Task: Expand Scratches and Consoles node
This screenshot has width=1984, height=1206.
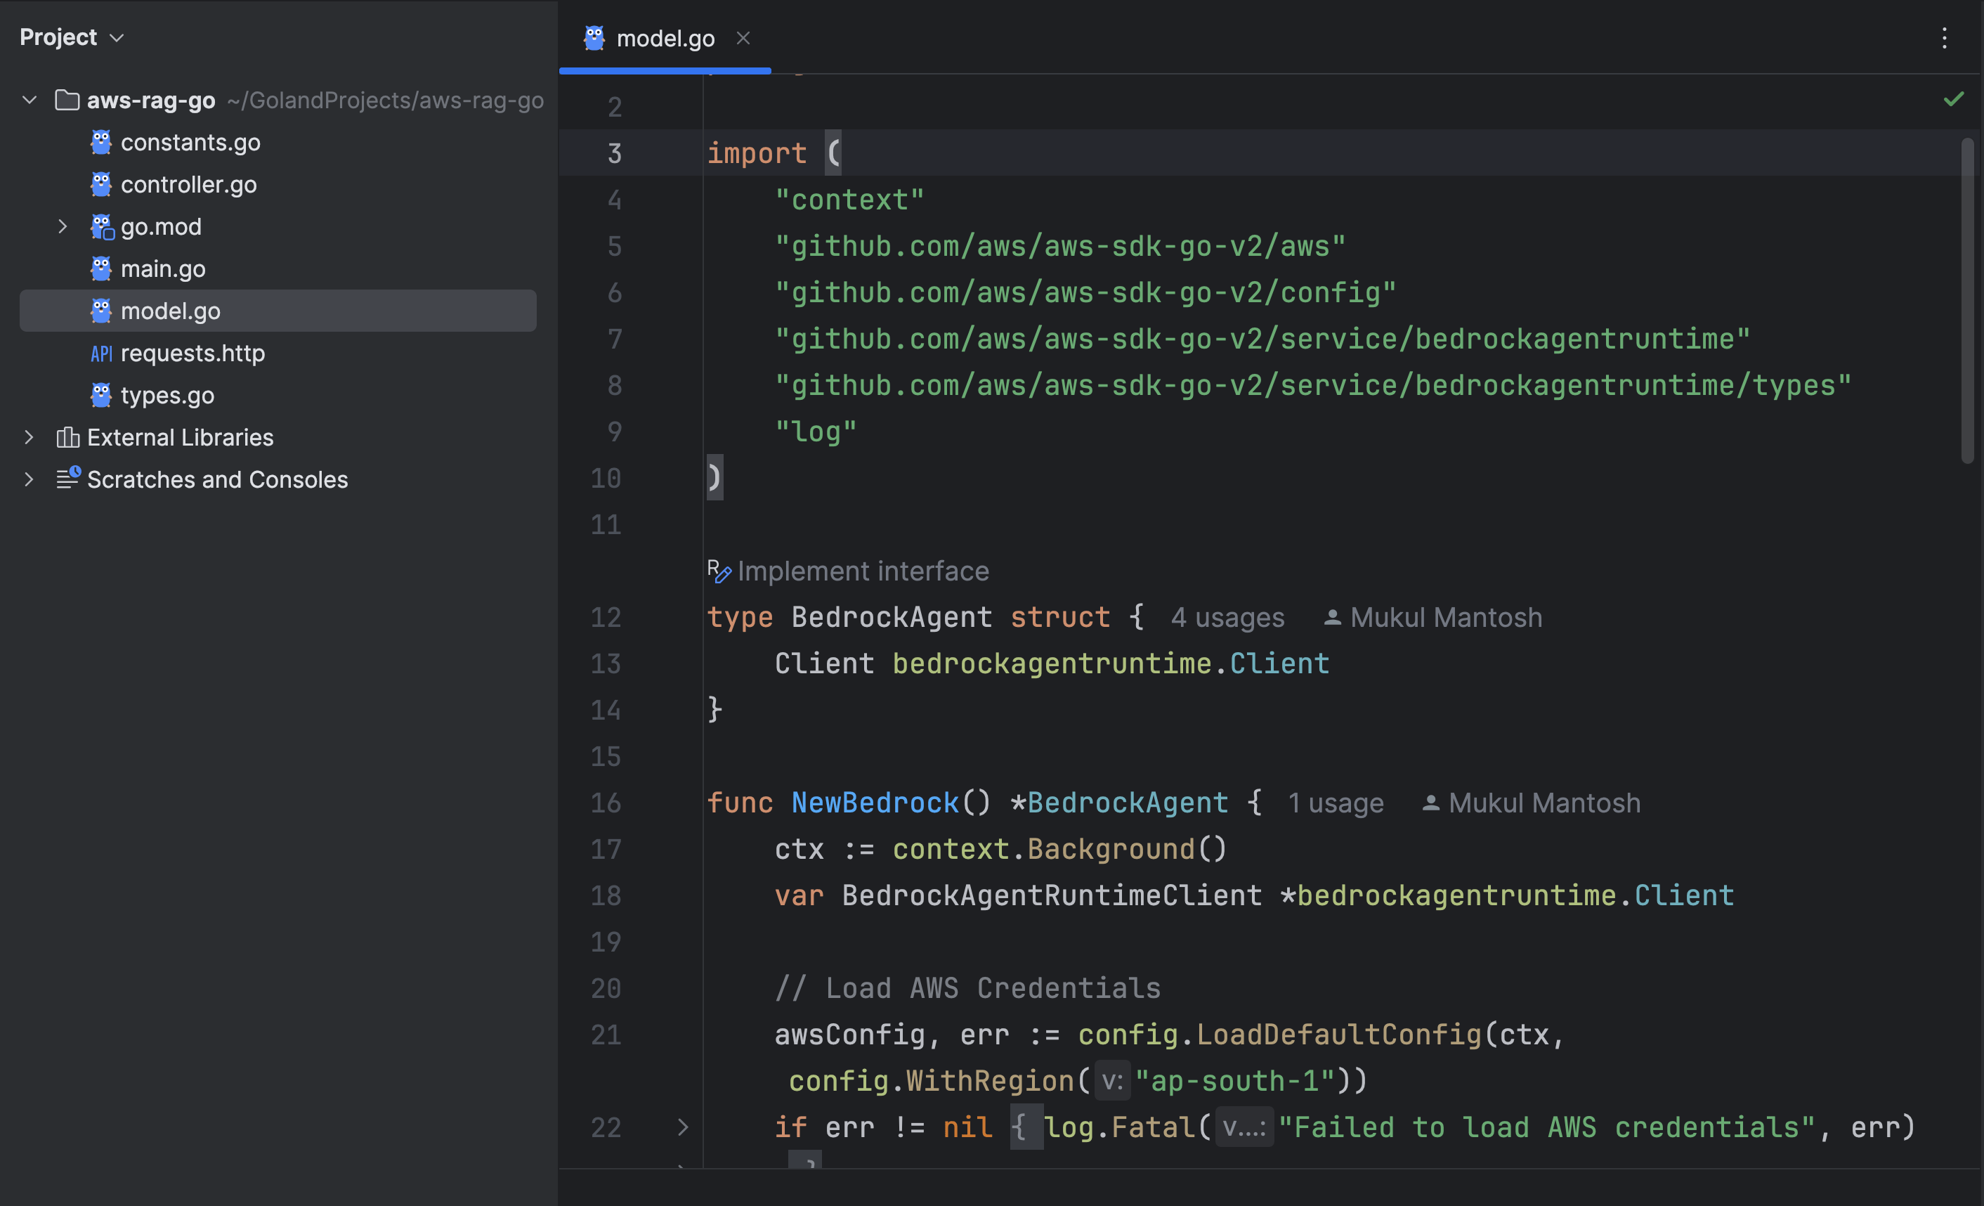Action: point(30,479)
